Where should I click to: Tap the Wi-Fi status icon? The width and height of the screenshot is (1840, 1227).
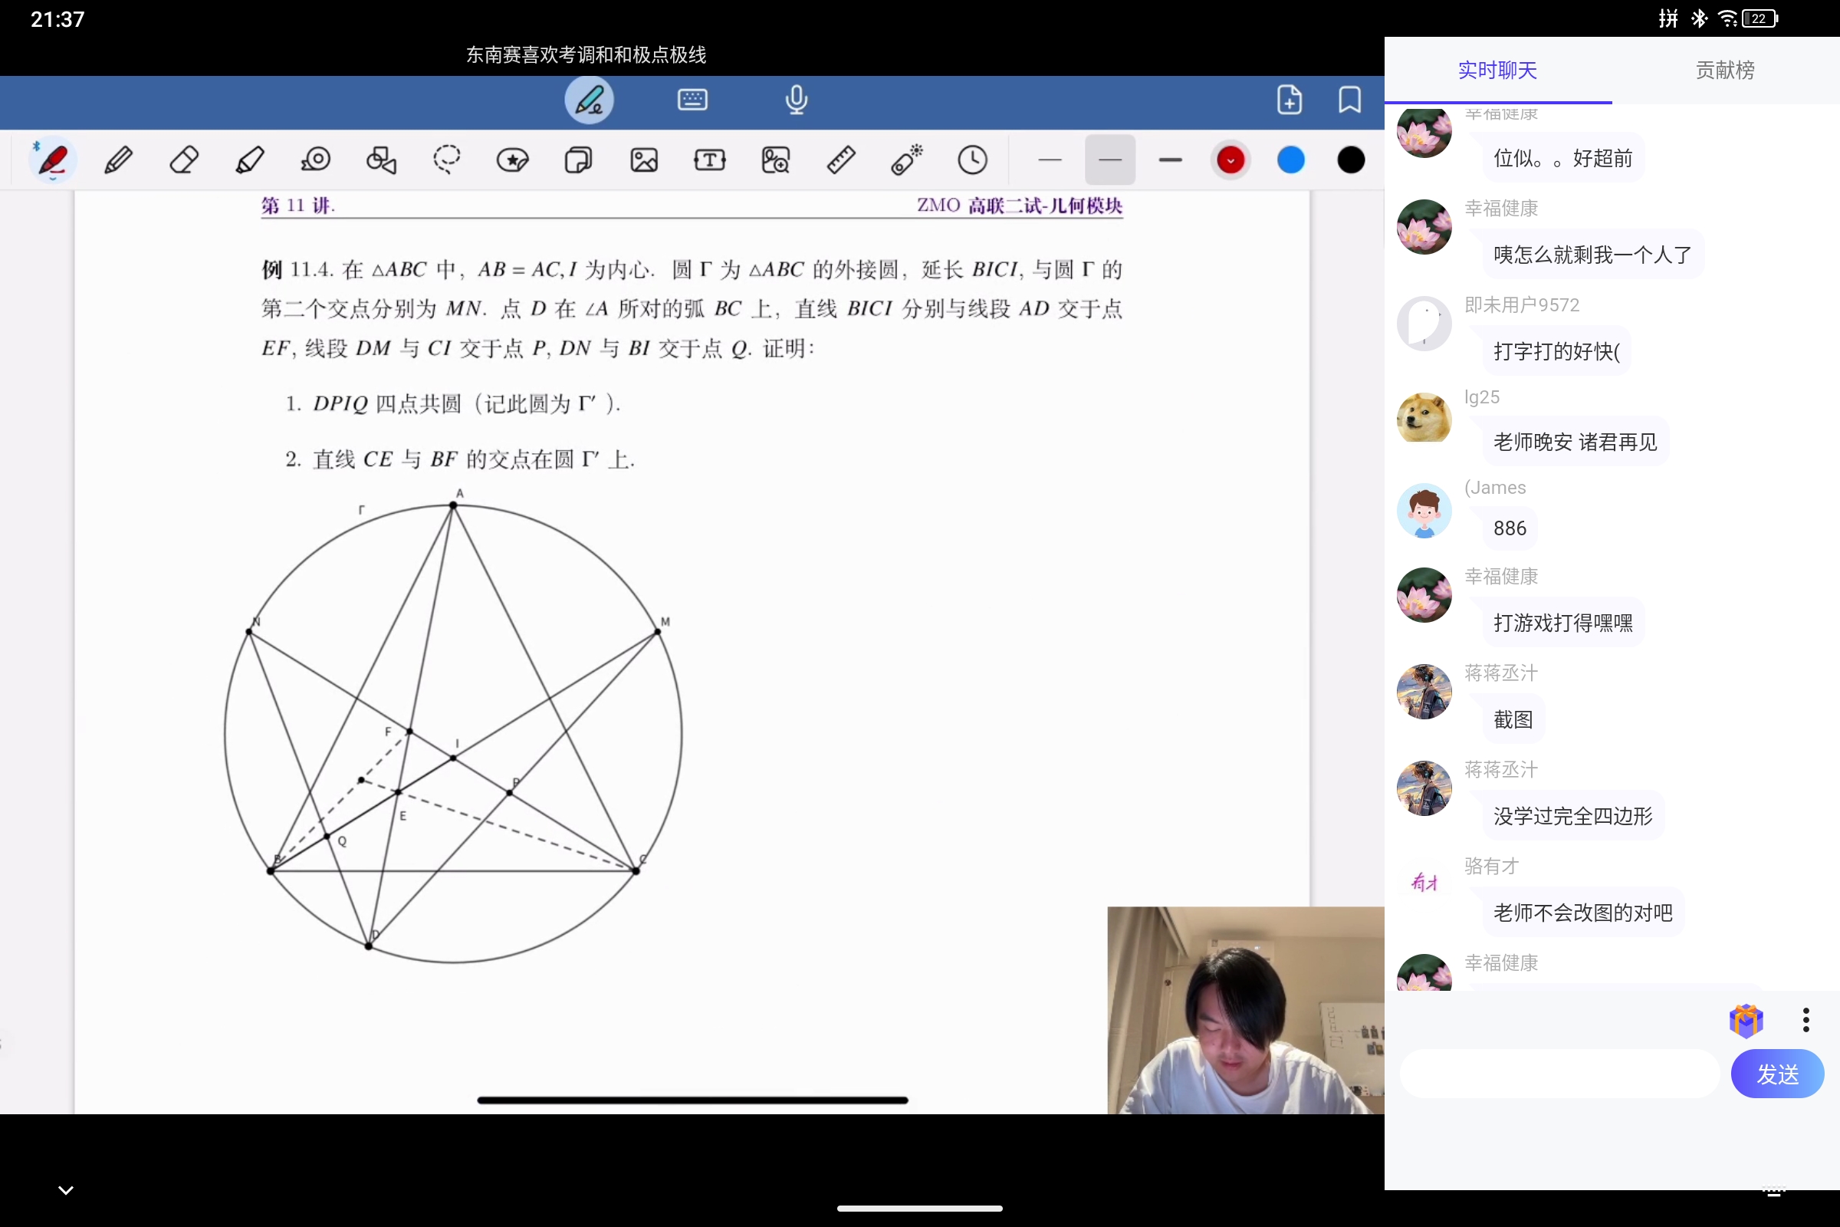[x=1727, y=18]
